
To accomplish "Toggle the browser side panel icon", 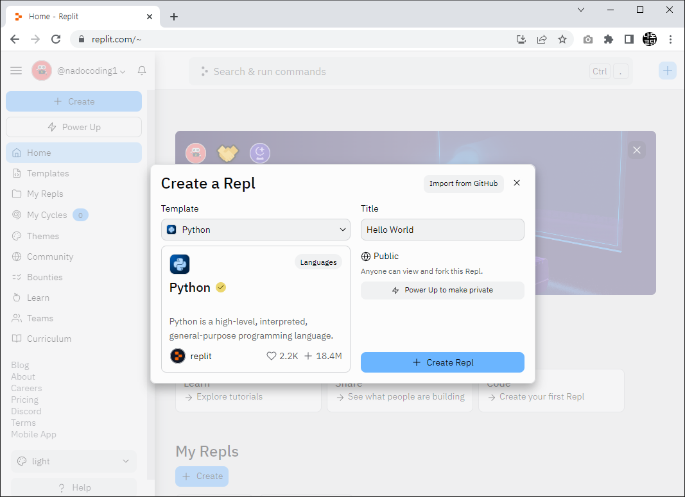I will click(629, 39).
